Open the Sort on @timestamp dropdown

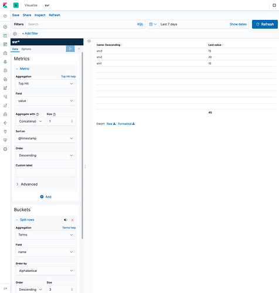pyautogui.click(x=46, y=138)
